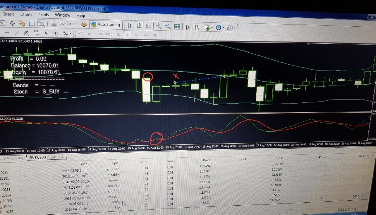Click the tile windows icon
This screenshot has width=376, height=215.
click(177, 27)
